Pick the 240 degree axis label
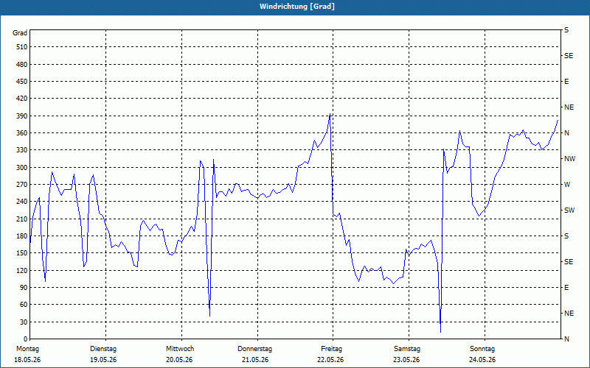Viewport: 590px width, 368px height. coord(22,202)
